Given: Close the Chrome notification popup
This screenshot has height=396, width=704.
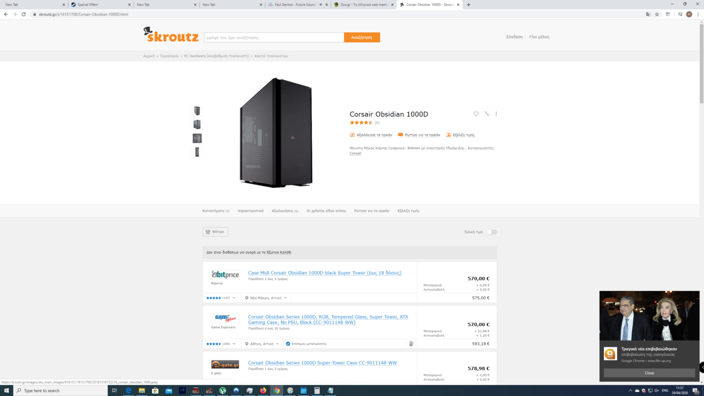Looking at the screenshot, I should coord(650,373).
